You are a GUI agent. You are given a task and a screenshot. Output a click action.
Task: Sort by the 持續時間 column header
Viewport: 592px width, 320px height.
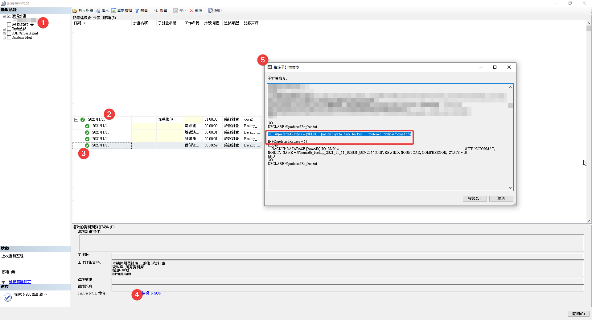pos(212,23)
